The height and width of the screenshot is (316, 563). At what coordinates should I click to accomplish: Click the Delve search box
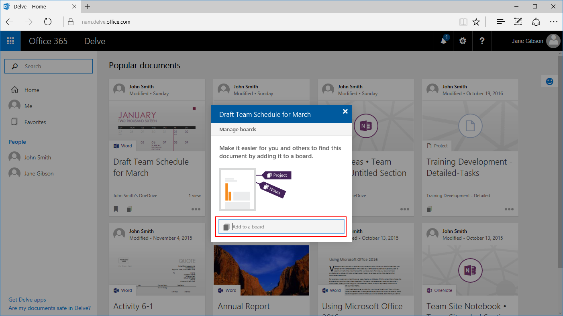[49, 66]
